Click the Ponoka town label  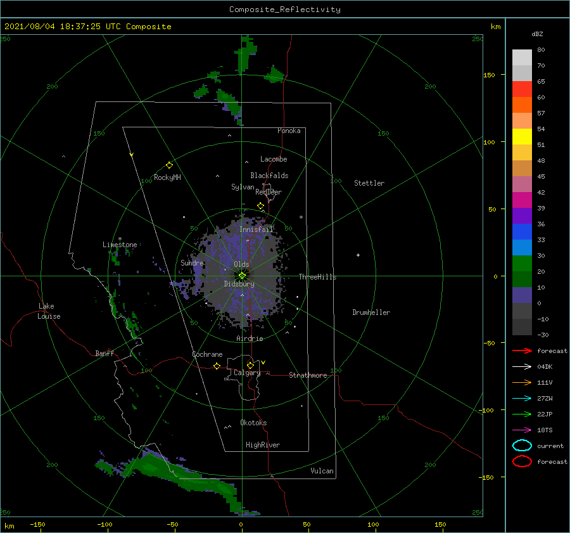[289, 131]
